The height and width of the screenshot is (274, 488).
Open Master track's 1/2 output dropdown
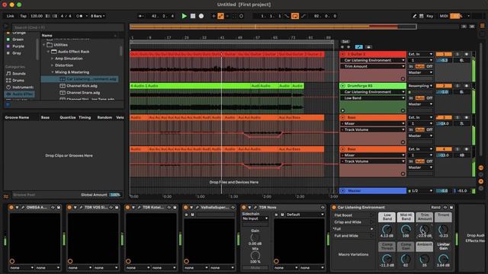[x=420, y=191]
